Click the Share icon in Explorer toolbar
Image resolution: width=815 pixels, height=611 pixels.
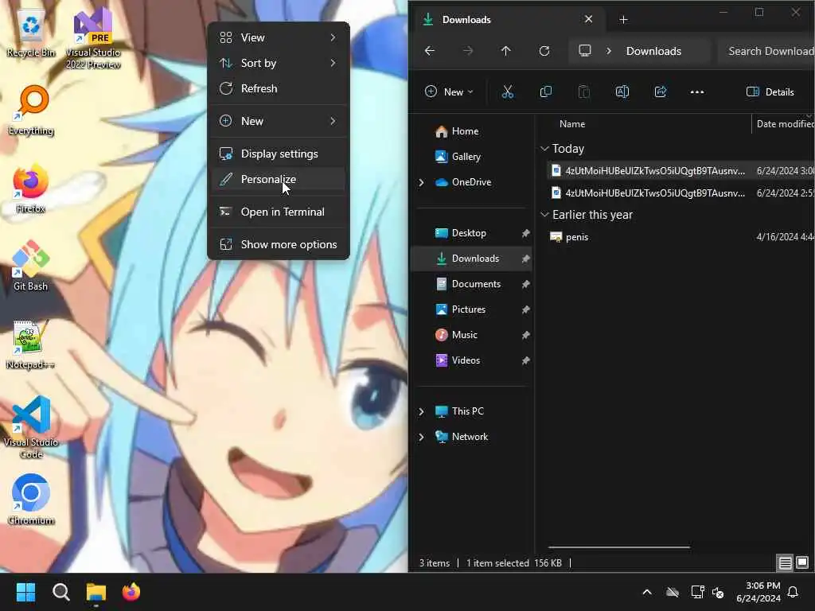coord(660,92)
